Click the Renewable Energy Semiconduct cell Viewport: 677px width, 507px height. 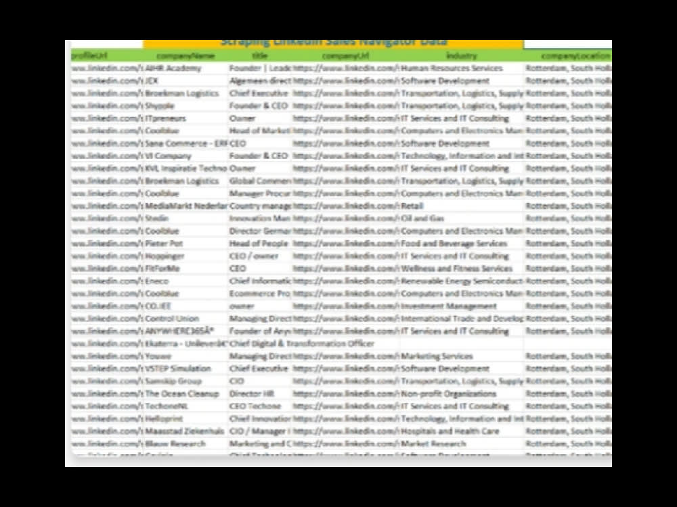462,281
